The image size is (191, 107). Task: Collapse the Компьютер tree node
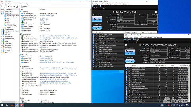click(2, 13)
